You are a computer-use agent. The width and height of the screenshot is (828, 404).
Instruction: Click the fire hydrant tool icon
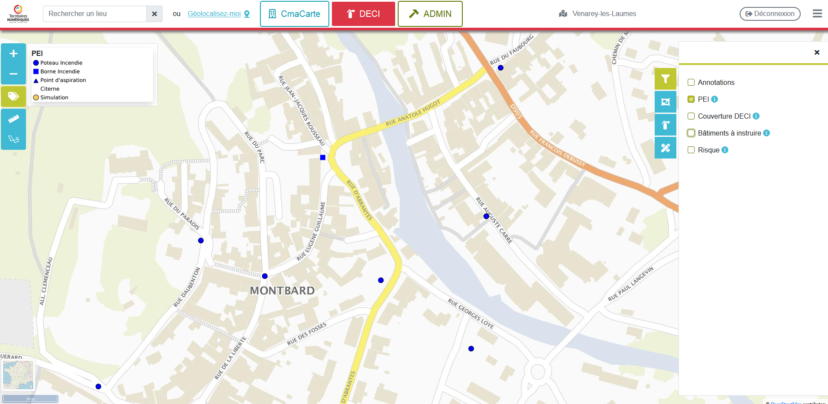coord(665,125)
